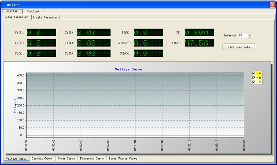Select the PF power factor display
This screenshot has width=277, height=165.
click(x=199, y=33)
